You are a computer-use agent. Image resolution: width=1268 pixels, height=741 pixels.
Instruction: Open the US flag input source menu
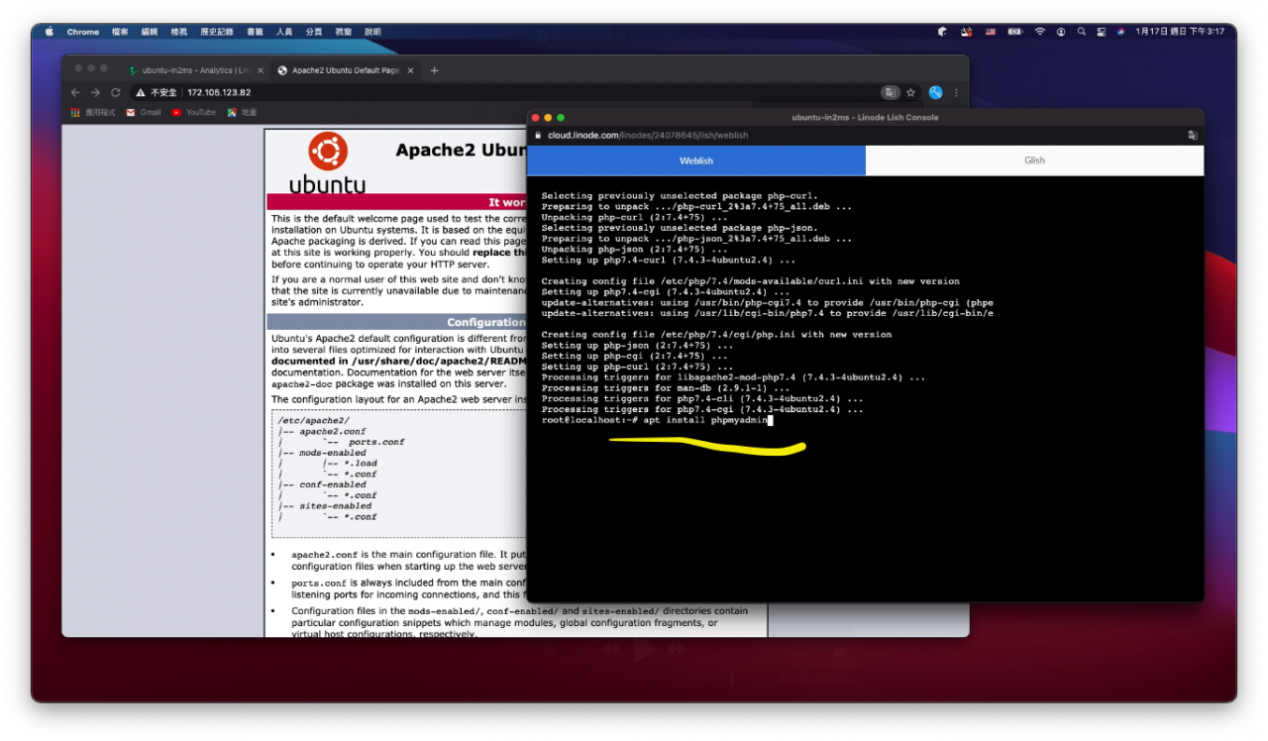(x=991, y=32)
